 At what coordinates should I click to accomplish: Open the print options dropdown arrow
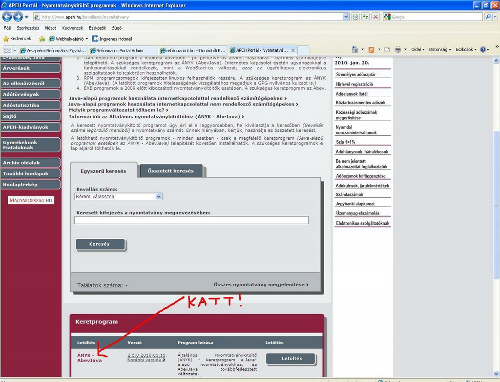click(405, 49)
